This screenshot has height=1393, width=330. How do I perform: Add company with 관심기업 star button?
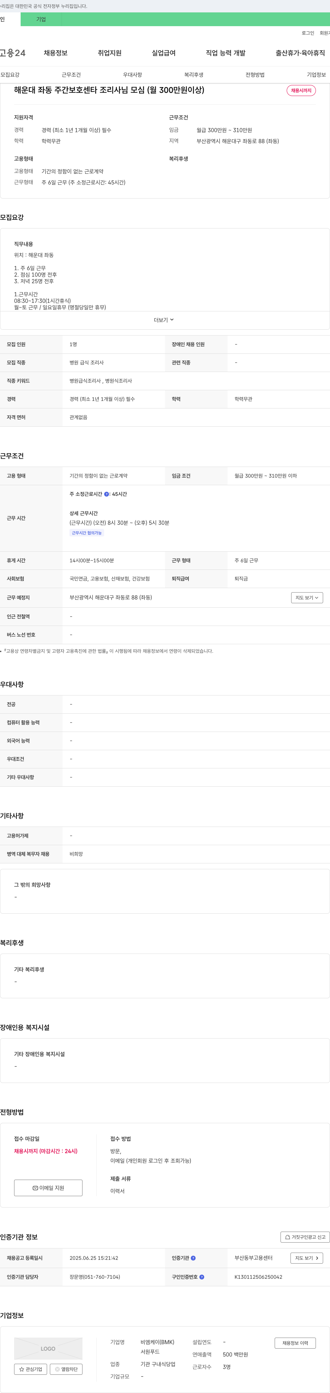pos(30,1370)
